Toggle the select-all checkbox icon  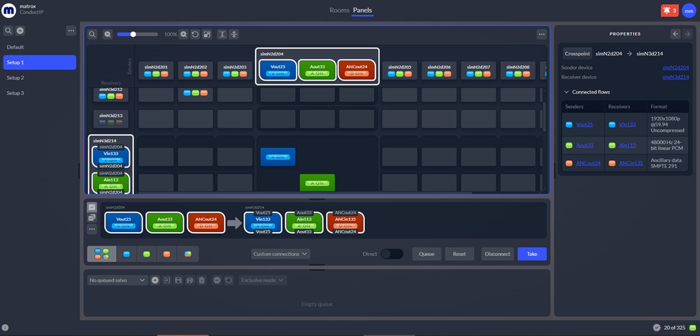92,207
